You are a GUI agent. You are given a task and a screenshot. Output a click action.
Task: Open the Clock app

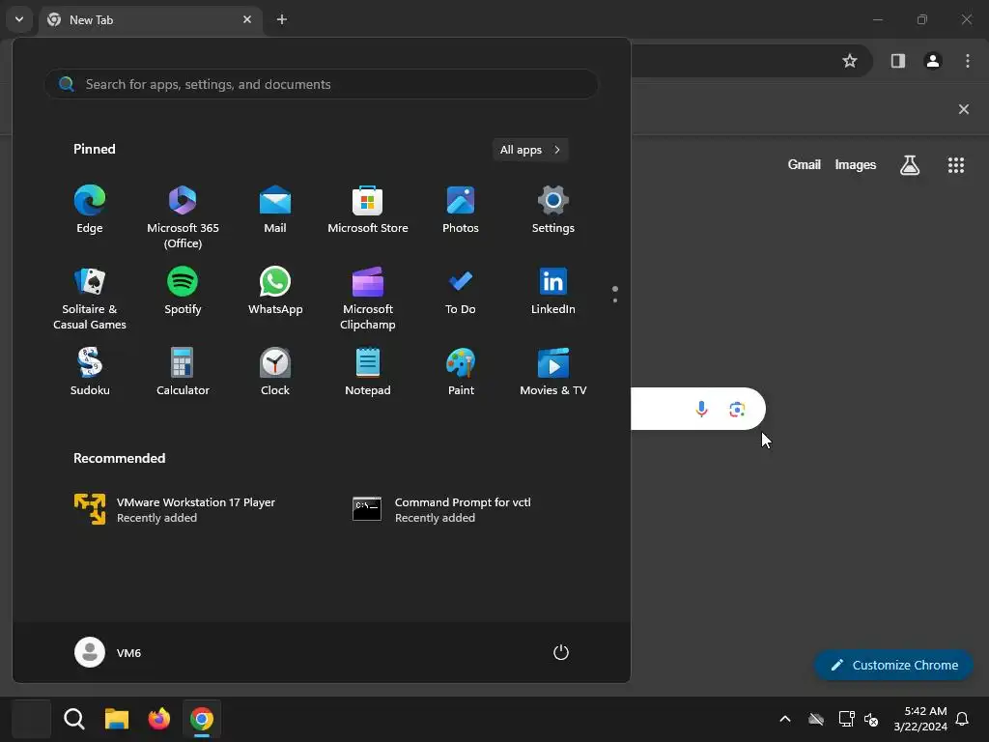(275, 372)
